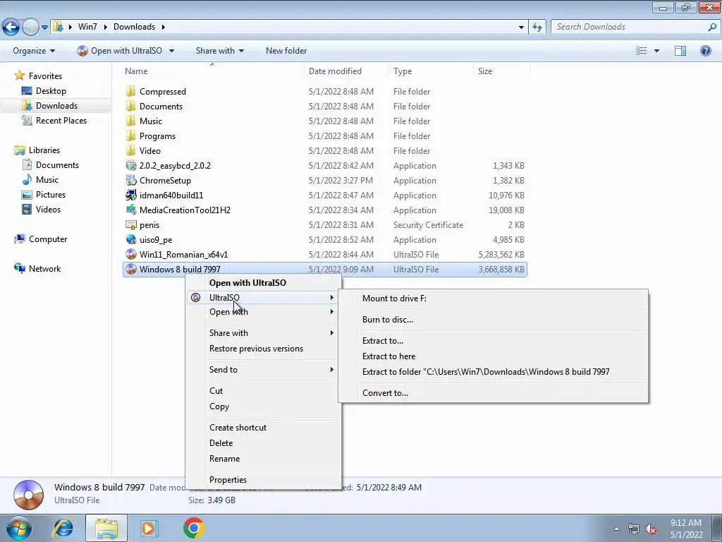The image size is (722, 542).
Task: Click the uiso9_pe installer icon
Action: (130, 240)
